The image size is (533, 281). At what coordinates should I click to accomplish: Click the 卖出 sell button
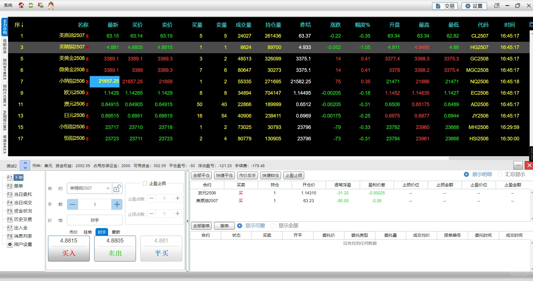click(x=115, y=248)
